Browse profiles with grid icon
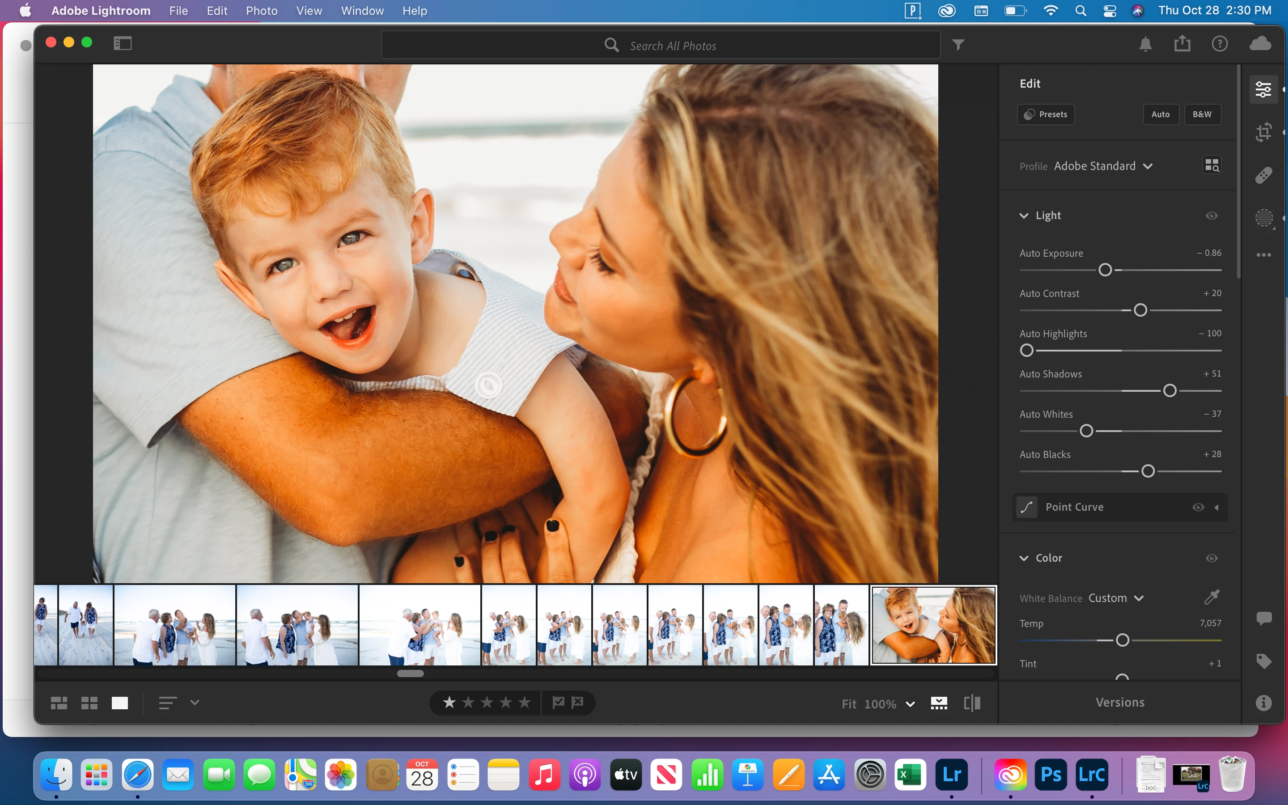Viewport: 1288px width, 805px height. 1212,165
